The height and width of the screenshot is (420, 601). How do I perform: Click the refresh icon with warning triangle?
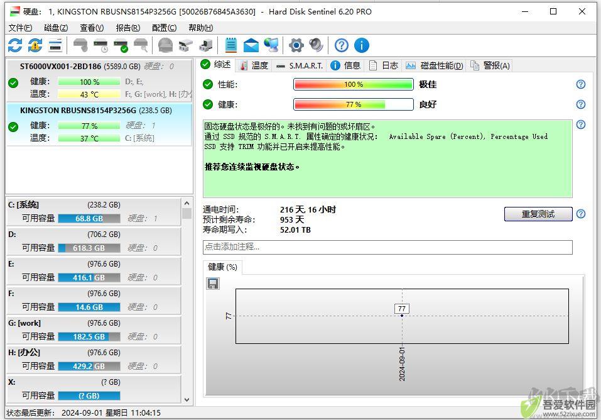pos(35,45)
